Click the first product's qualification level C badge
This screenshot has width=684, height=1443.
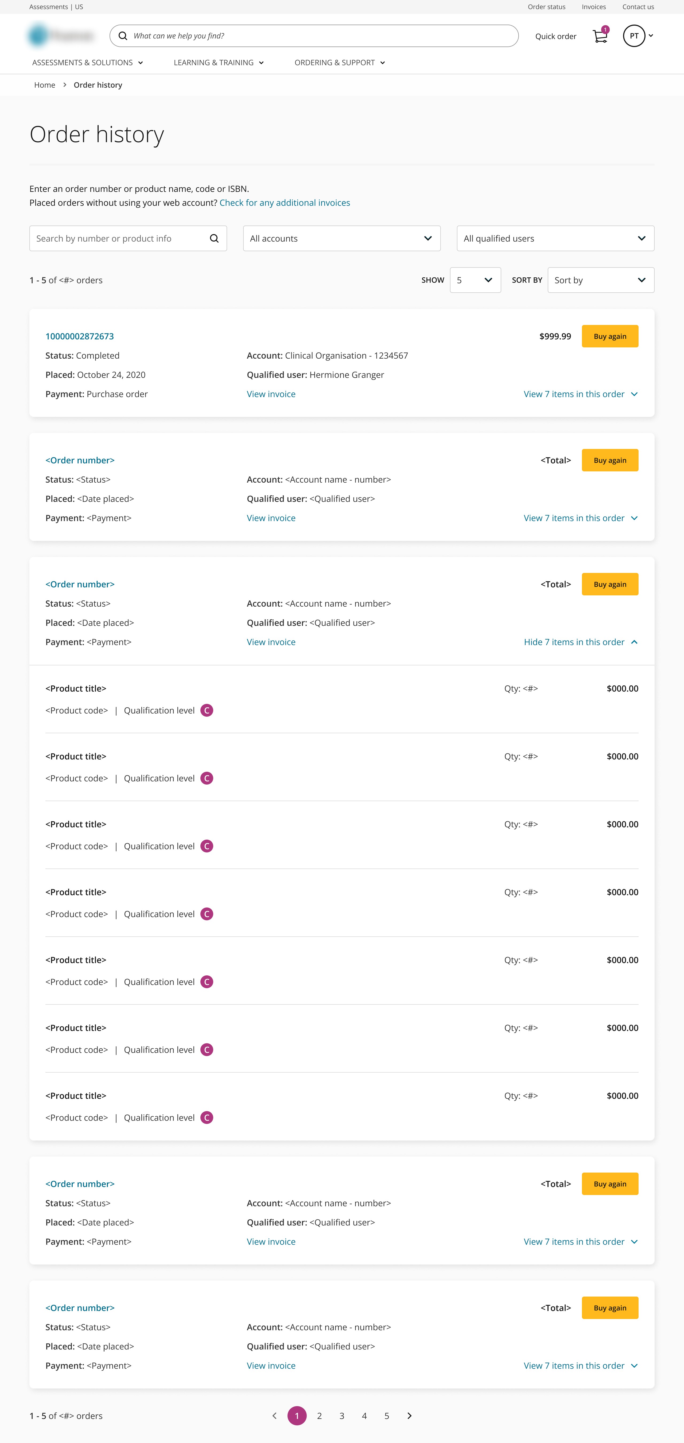pos(207,710)
